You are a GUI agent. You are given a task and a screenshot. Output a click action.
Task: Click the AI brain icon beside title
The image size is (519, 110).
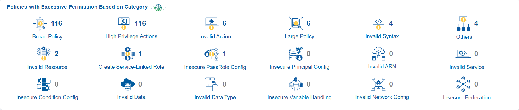coord(158,7)
